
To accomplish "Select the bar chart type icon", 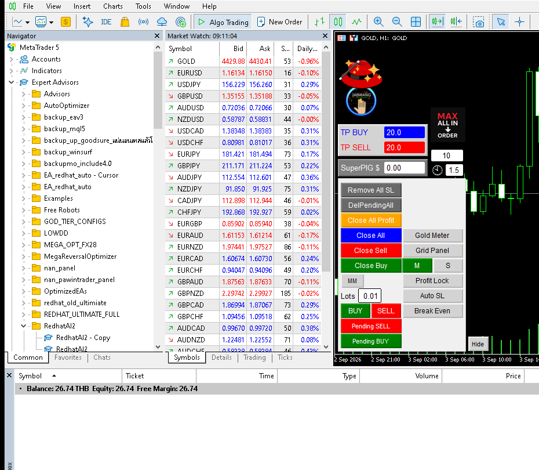I will (x=320, y=22).
